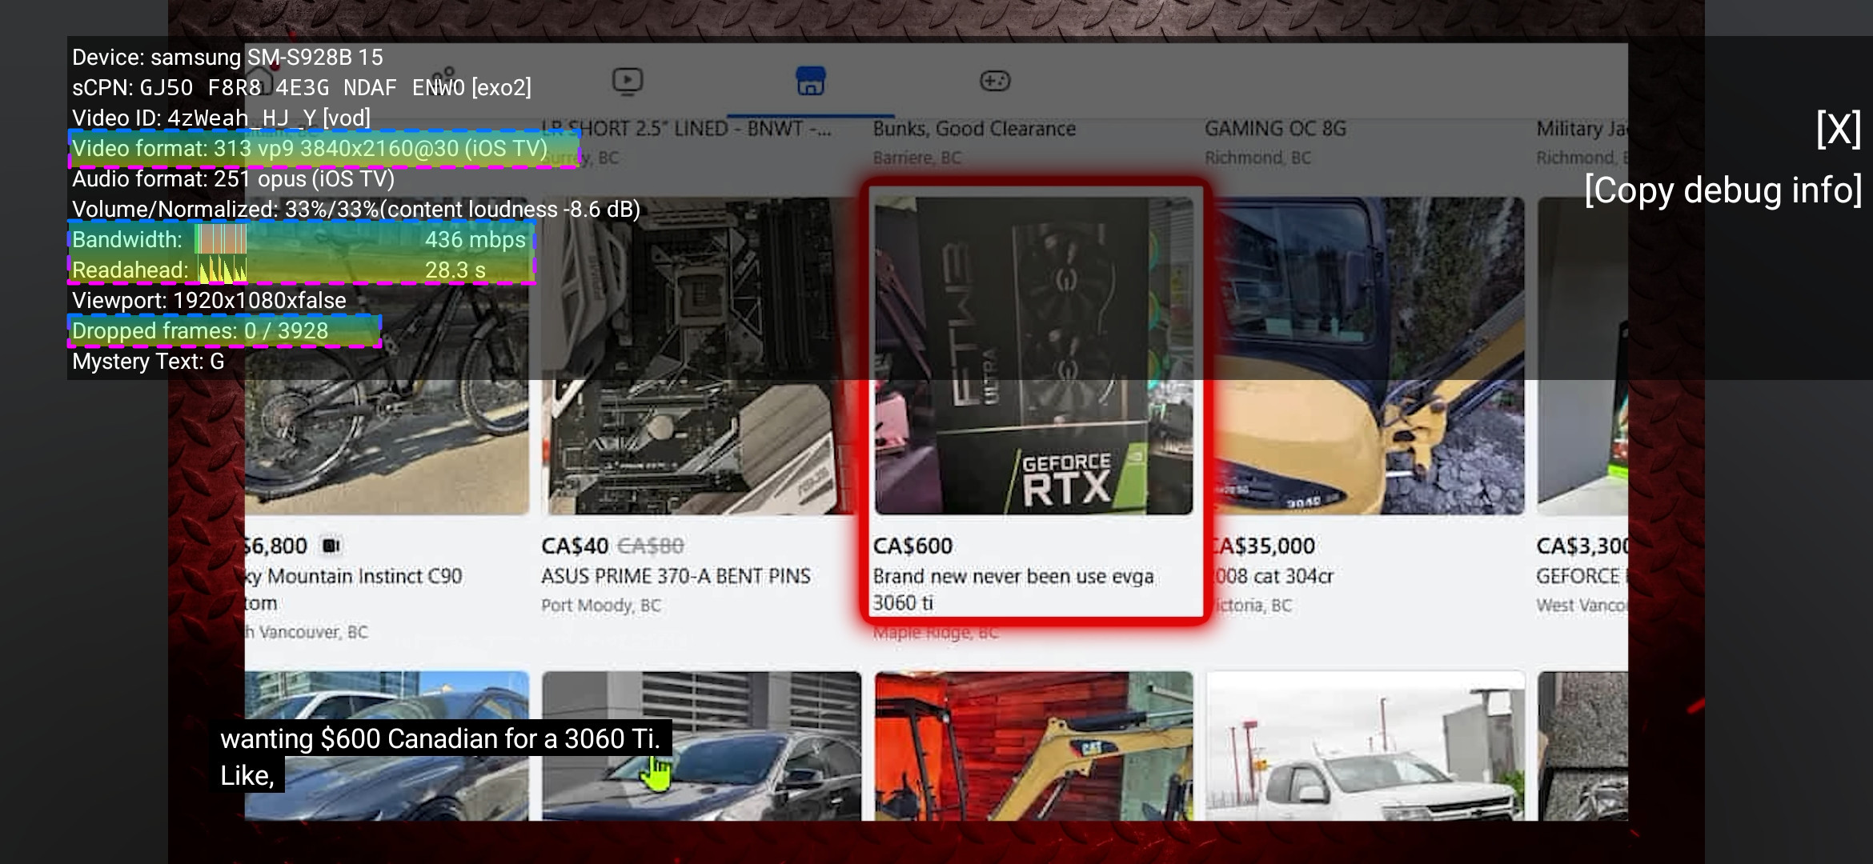Open the ASUS motherboard listing photo
The image size is (1873, 864).
click(700, 355)
